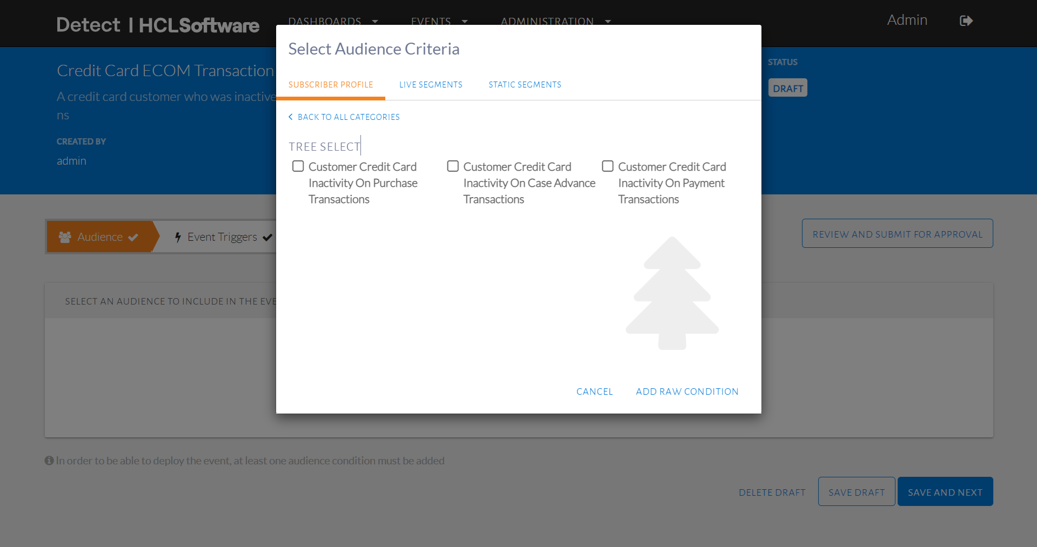Switch to the Subscriber Profile tab
The width and height of the screenshot is (1037, 547).
click(x=331, y=85)
